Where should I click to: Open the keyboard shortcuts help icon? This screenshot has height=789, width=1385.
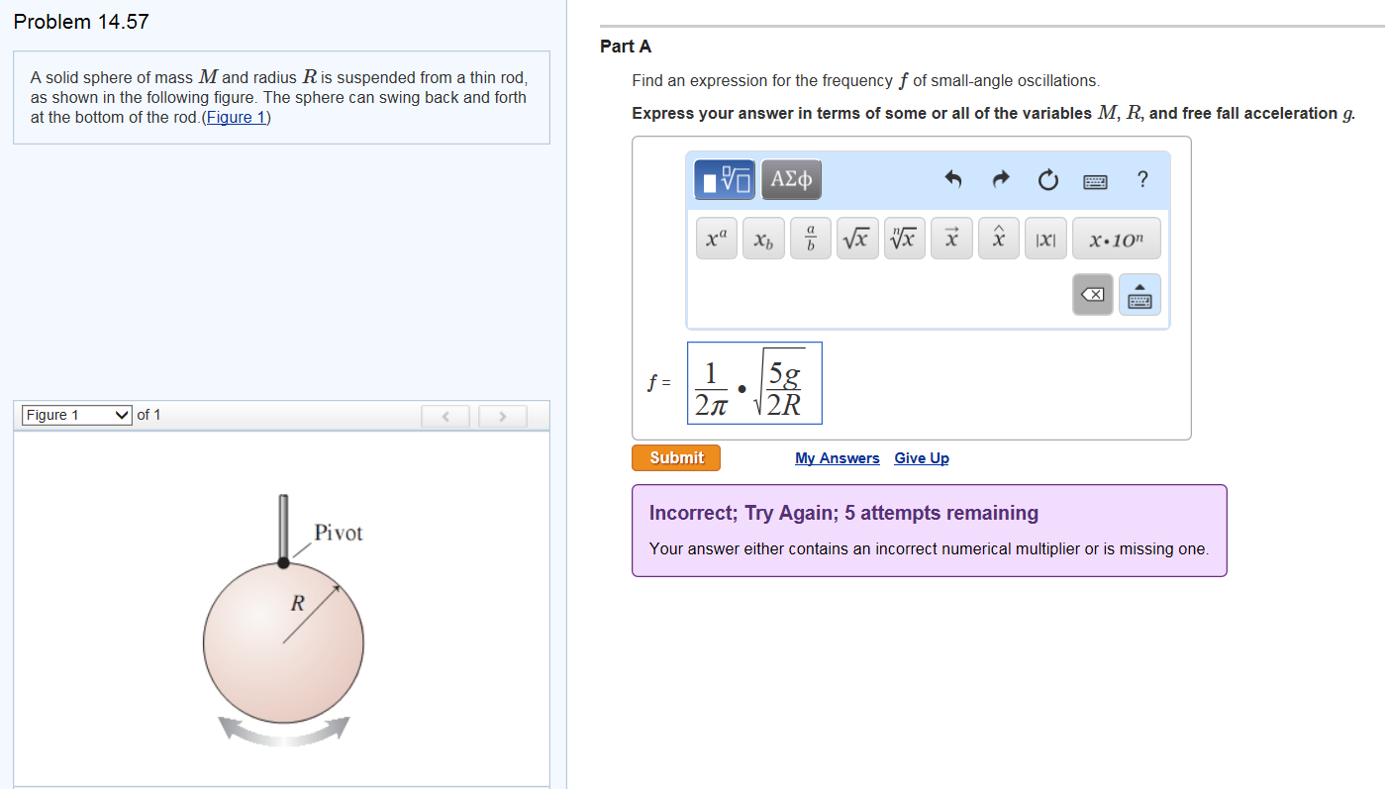[1142, 179]
